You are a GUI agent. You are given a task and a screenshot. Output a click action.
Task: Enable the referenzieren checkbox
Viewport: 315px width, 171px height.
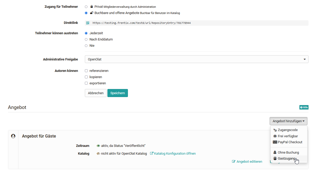[x=86, y=71]
